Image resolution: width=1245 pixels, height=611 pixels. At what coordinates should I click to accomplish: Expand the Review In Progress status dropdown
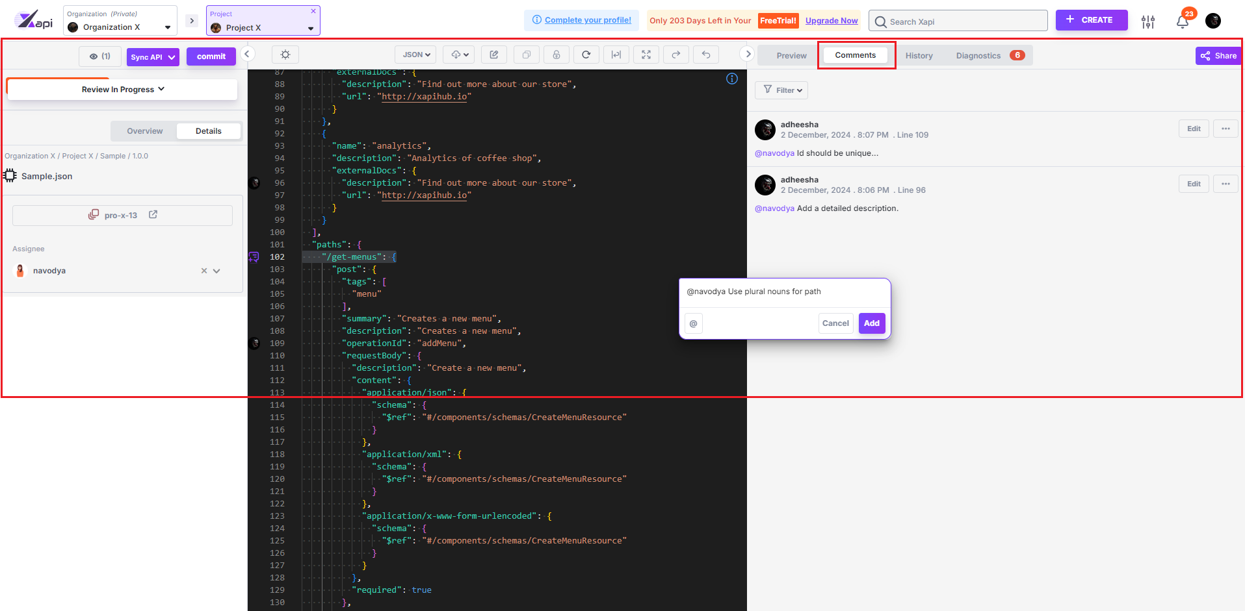click(122, 90)
